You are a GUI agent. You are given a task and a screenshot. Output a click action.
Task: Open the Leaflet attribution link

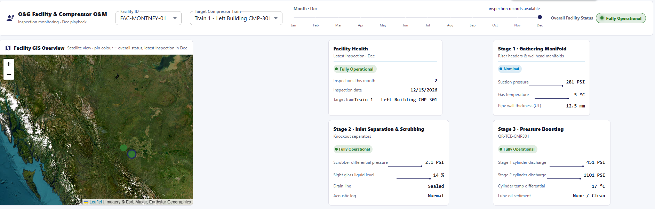tap(96, 202)
